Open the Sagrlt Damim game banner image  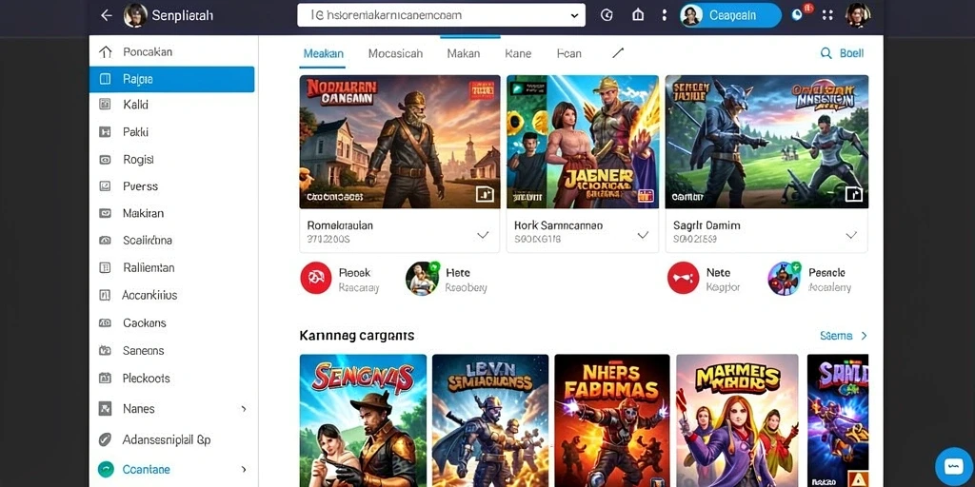(766, 142)
